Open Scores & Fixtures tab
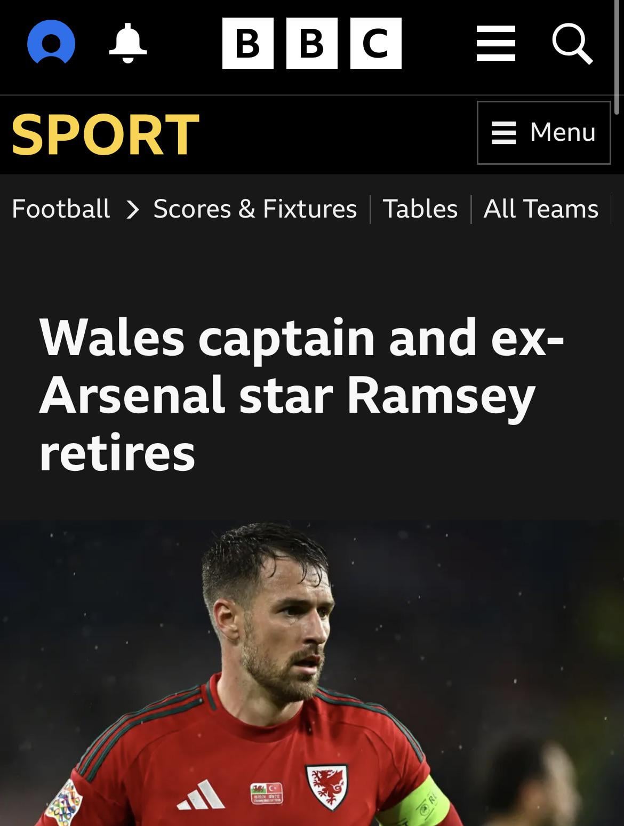This screenshot has width=624, height=826. [x=255, y=208]
